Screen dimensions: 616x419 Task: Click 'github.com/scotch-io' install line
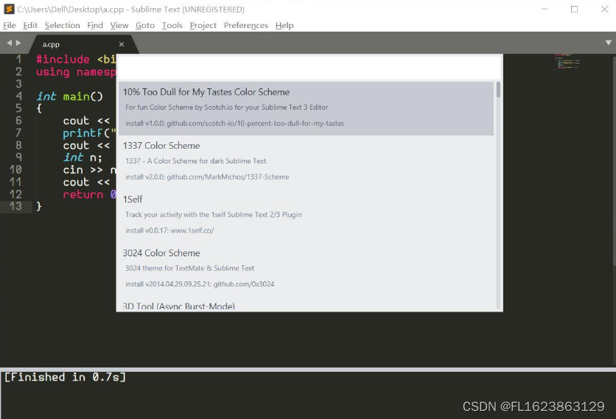(x=234, y=123)
